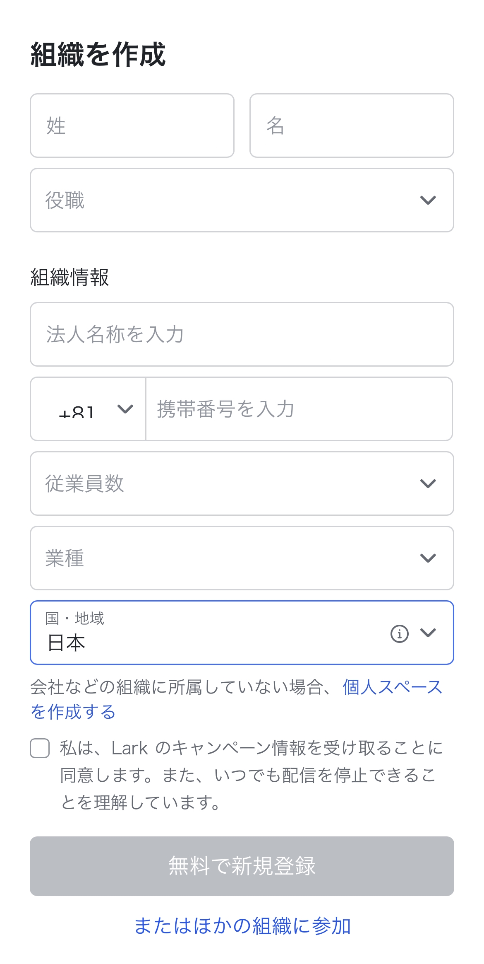Click the 組織情報 section label
484x964 pixels.
pos(69,277)
